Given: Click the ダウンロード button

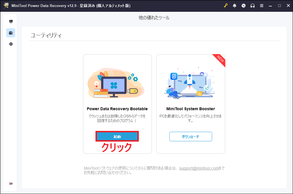Looking at the screenshot, I should pos(191,137).
